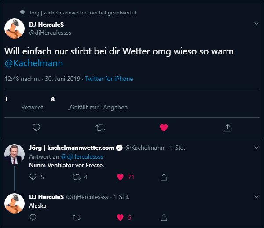Screen dimensions: 264x228
Task: Open DJ Hercule$ profile picture in main tweet
Action: point(14,29)
